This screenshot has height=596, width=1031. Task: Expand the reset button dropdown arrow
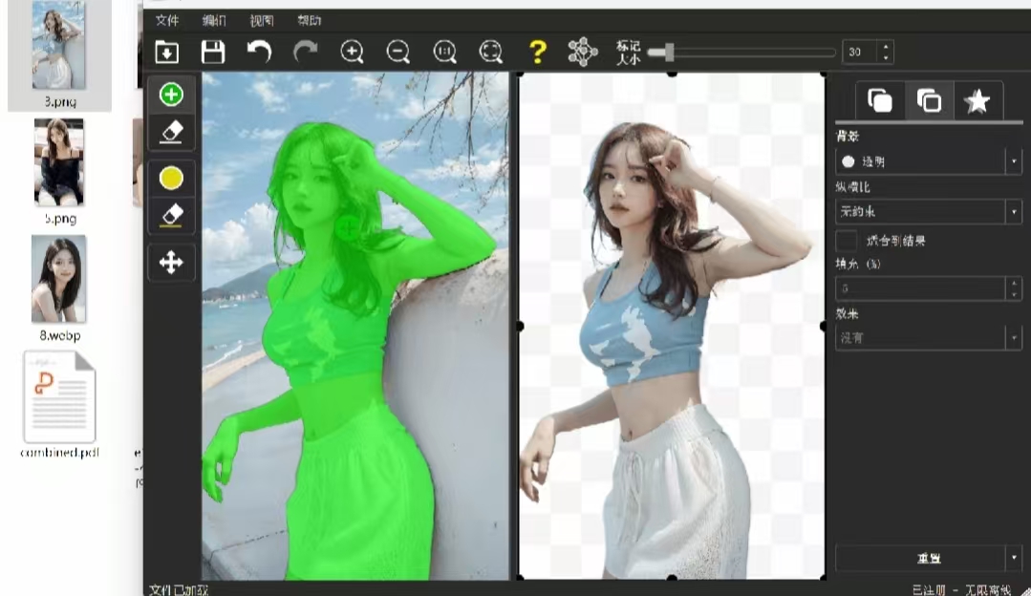1014,559
